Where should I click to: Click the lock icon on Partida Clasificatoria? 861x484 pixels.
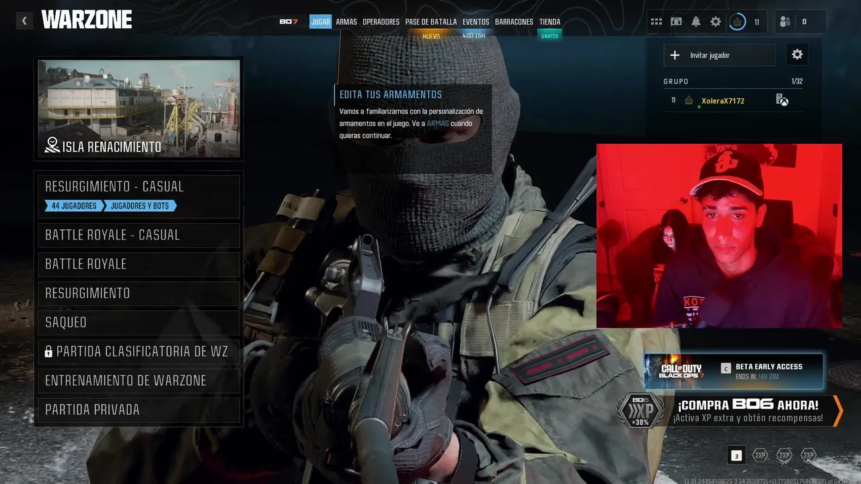coord(48,352)
